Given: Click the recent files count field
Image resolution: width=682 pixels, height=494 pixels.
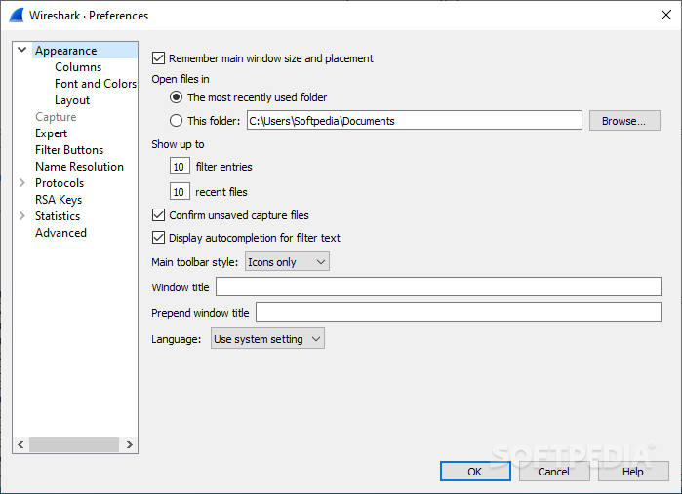Looking at the screenshot, I should click(180, 191).
